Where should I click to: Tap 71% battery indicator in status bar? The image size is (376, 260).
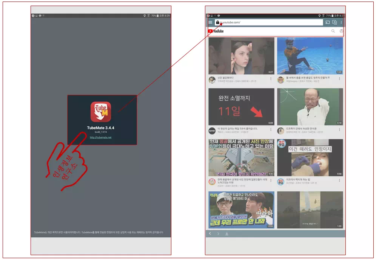pos(330,15)
